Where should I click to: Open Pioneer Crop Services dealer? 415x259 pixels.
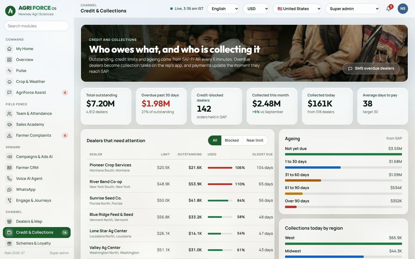[110, 165]
